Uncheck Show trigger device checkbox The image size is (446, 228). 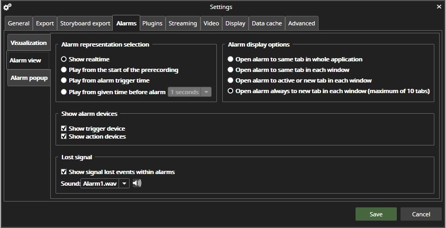(x=64, y=129)
